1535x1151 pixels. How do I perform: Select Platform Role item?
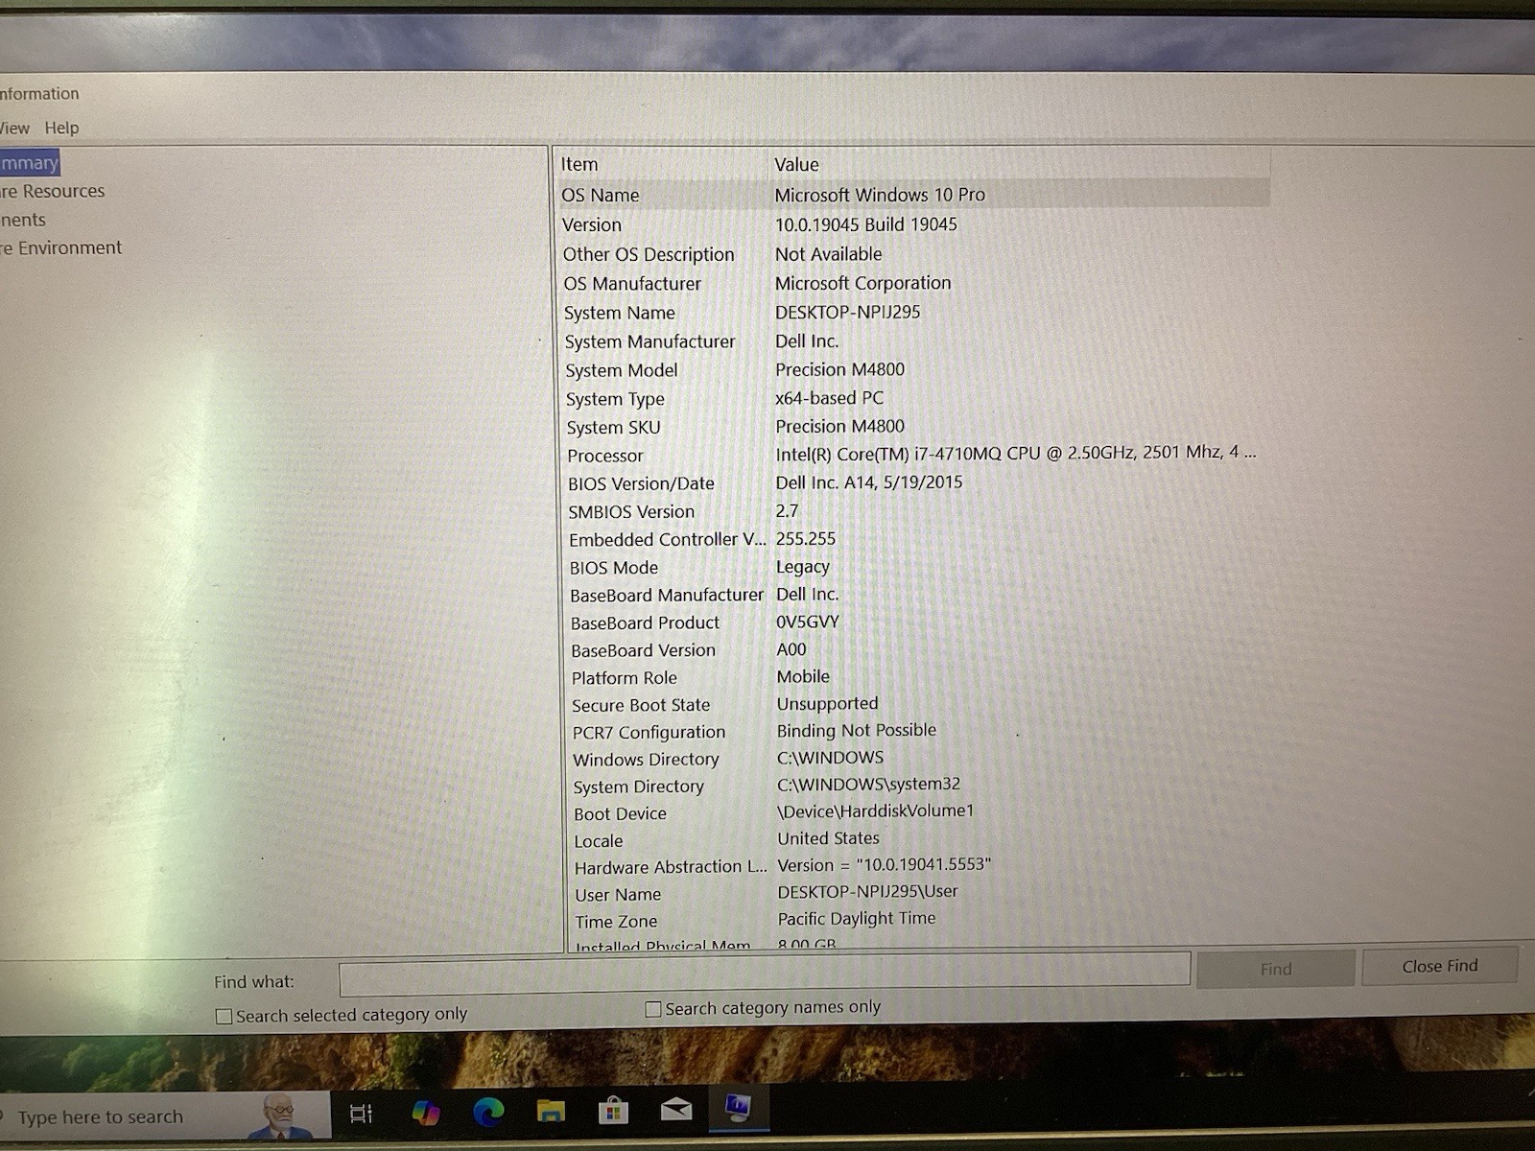click(x=625, y=678)
